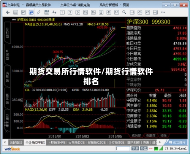Select the 5-minute period icon
This screenshot has height=154, width=190.
click(x=78, y=13)
